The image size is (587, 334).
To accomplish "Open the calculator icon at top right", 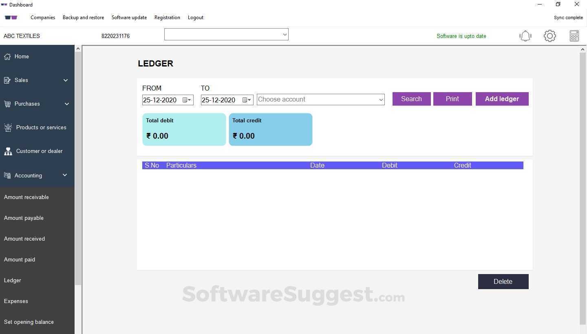I will 574,36.
